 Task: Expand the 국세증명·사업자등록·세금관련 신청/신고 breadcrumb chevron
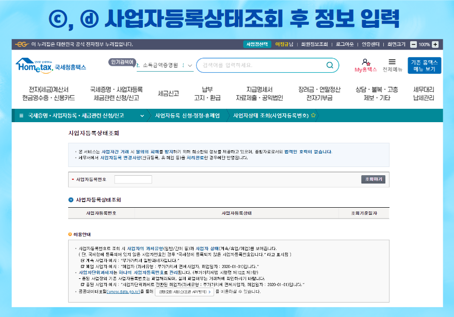pyautogui.click(x=141, y=116)
